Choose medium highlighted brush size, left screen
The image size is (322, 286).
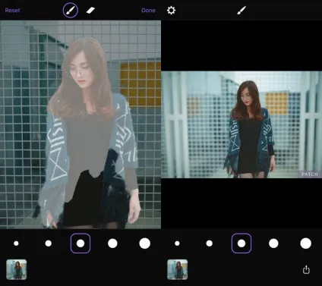pos(80,244)
